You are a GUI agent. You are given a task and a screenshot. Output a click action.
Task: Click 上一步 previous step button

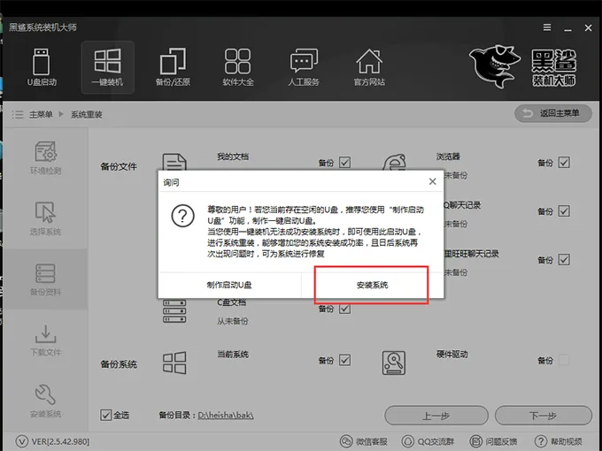[436, 416]
